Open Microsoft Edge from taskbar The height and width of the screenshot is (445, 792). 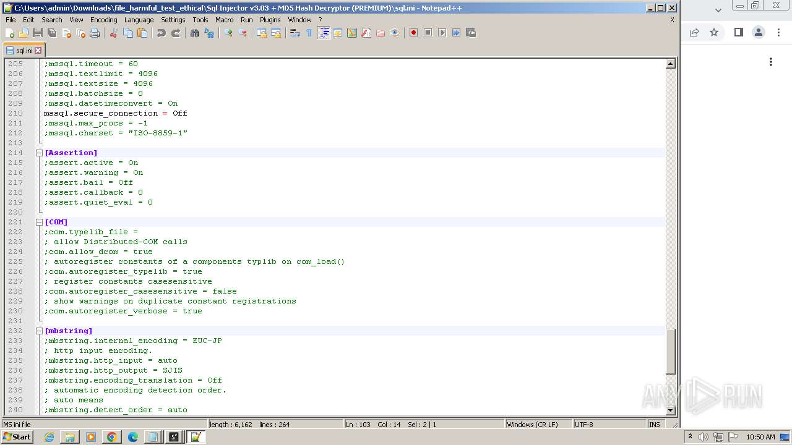pyautogui.click(x=132, y=437)
